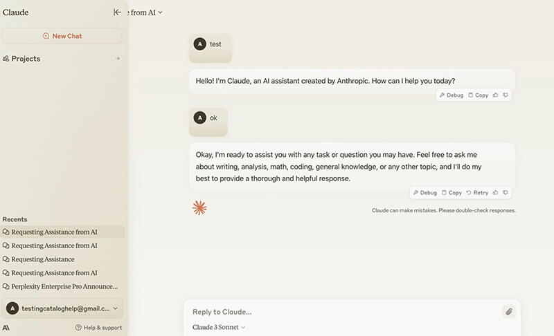Collapse the sidebar with the arrow icon
The height and width of the screenshot is (336, 554).
tap(118, 12)
